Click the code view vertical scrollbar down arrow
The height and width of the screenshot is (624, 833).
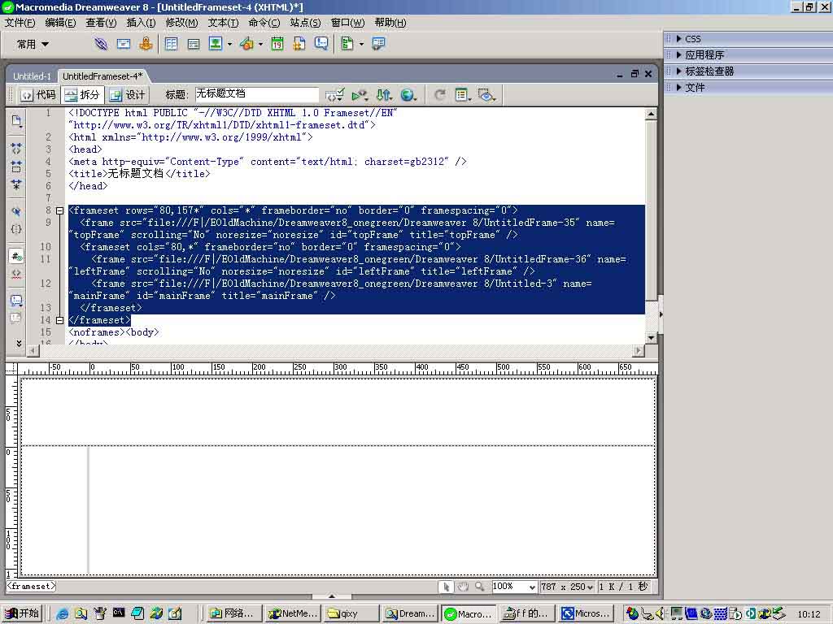coord(651,337)
